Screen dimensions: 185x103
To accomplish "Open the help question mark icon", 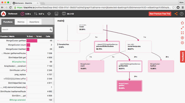I will [x=182, y=14].
